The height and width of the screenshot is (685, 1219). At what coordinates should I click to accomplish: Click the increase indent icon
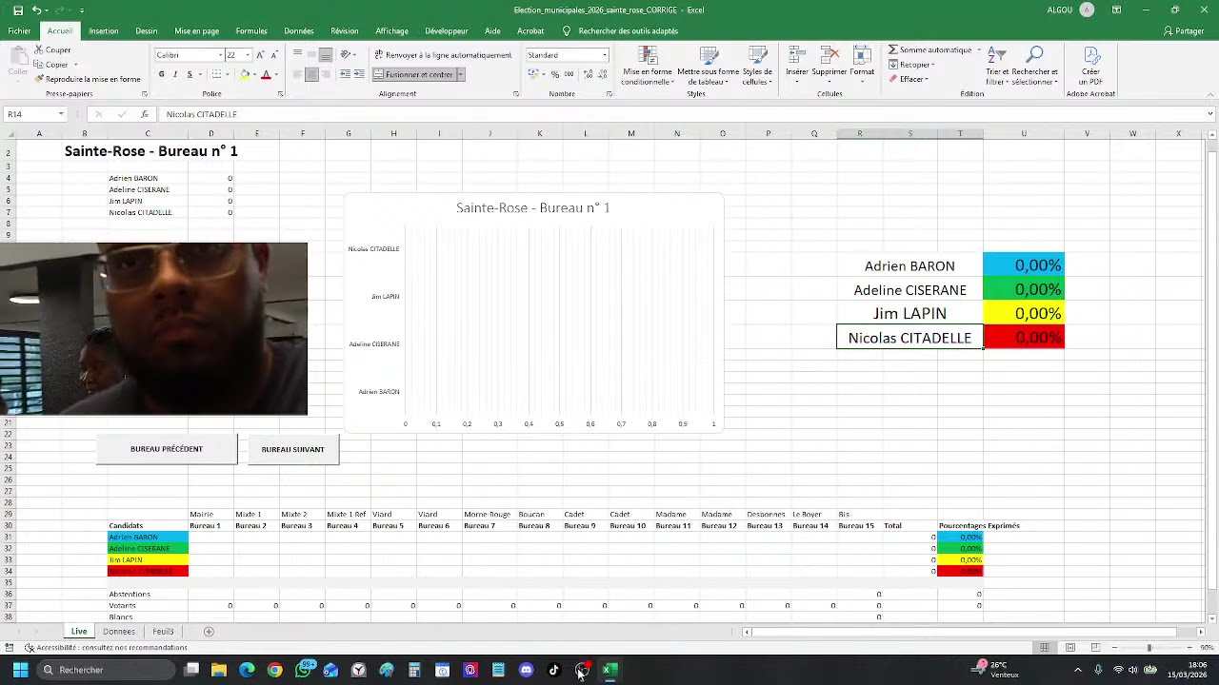[x=358, y=74]
